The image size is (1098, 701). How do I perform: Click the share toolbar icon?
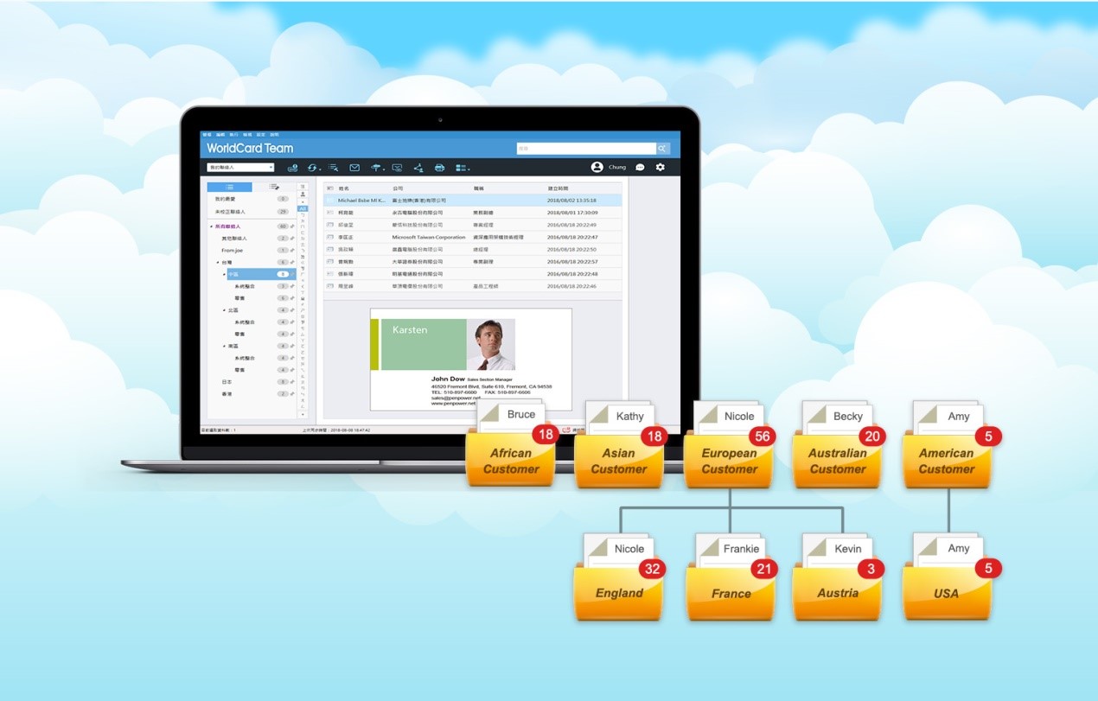(x=418, y=168)
